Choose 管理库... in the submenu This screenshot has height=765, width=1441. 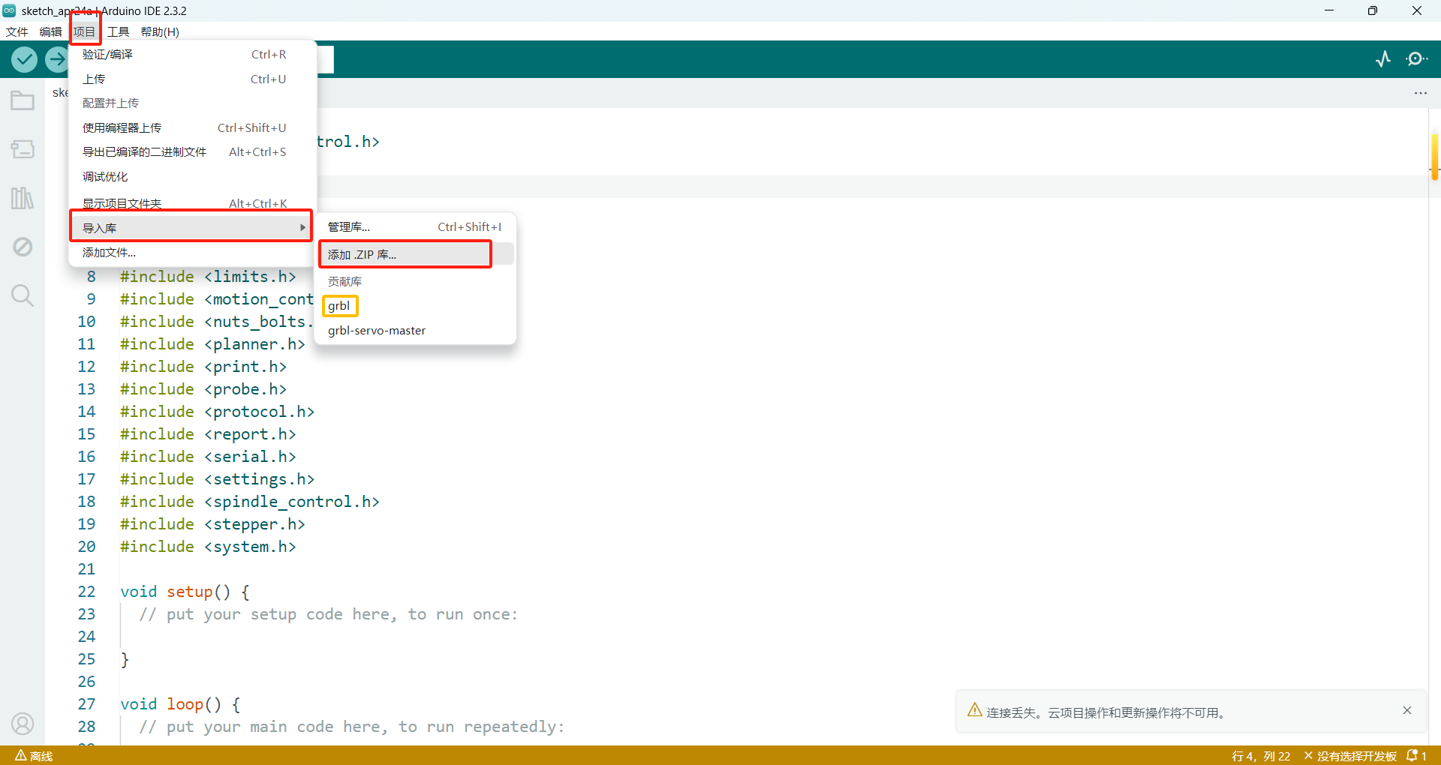(415, 226)
